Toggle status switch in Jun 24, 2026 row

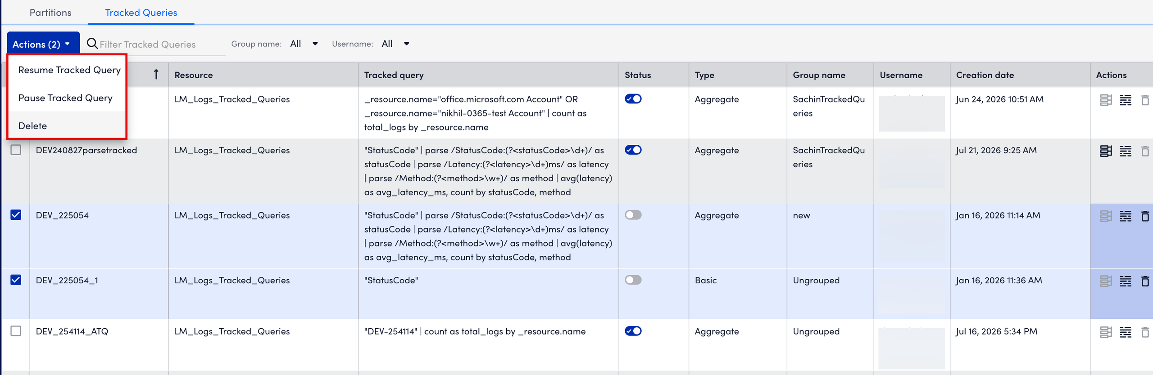click(633, 99)
